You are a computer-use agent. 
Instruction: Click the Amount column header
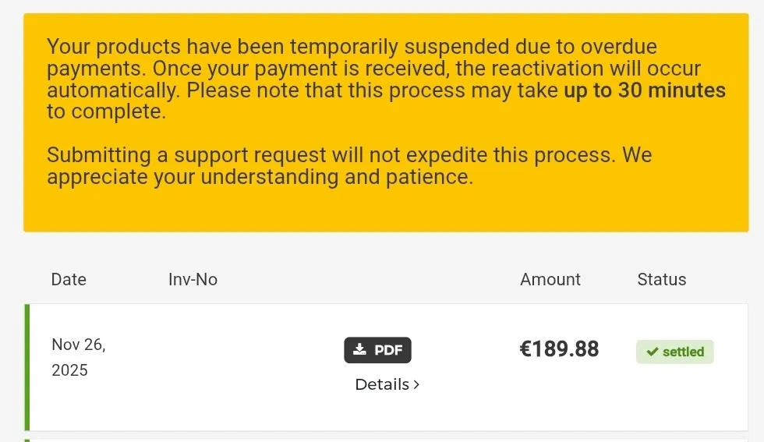point(550,279)
